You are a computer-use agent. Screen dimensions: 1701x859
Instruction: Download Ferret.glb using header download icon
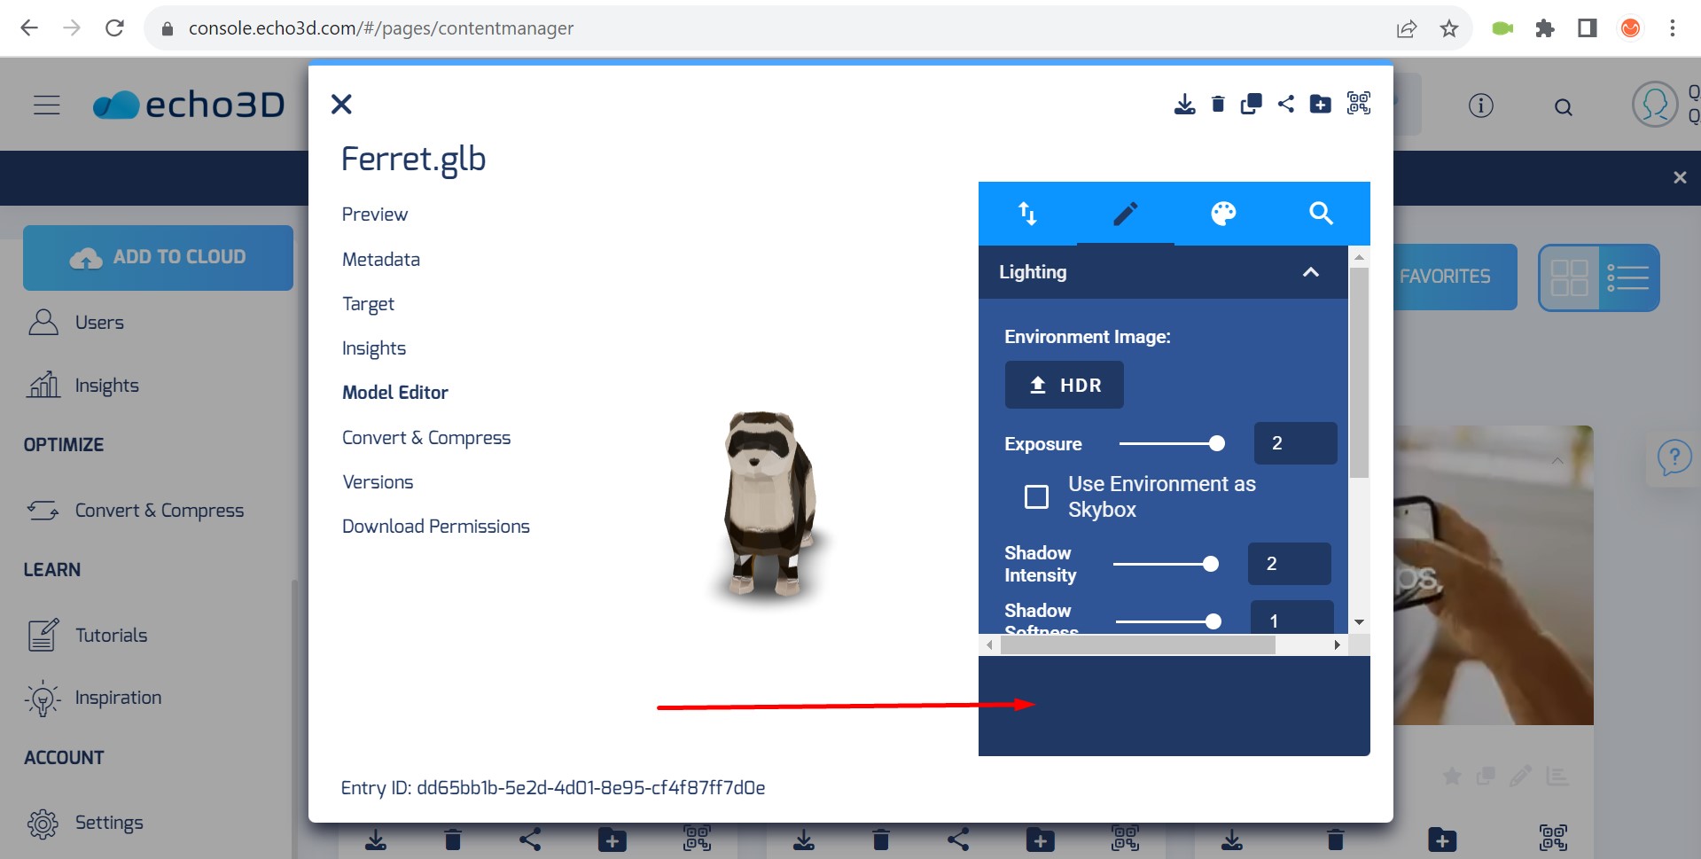click(1184, 105)
